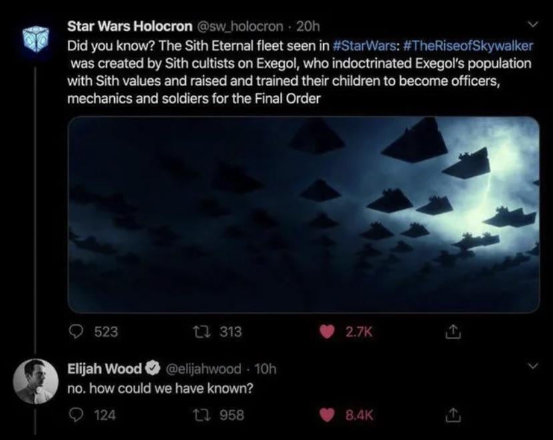Image resolution: width=553 pixels, height=440 pixels.
Task: Open the 20h timestamp of Holocron tweet
Action: tap(307, 27)
